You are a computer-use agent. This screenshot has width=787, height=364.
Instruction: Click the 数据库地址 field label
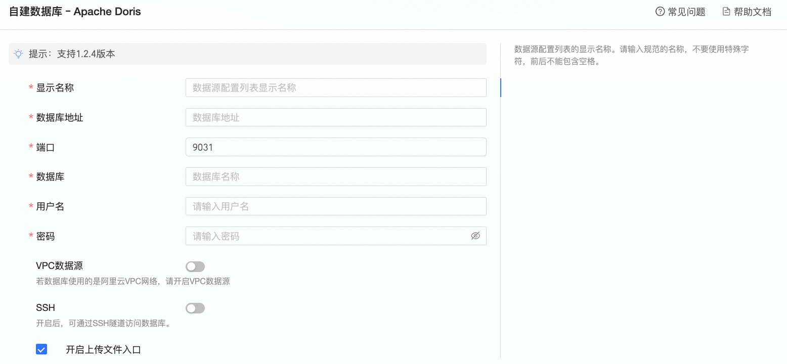(x=60, y=118)
